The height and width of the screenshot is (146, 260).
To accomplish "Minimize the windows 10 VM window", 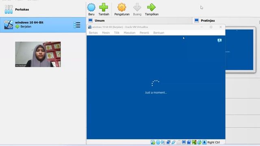I will (202, 27).
